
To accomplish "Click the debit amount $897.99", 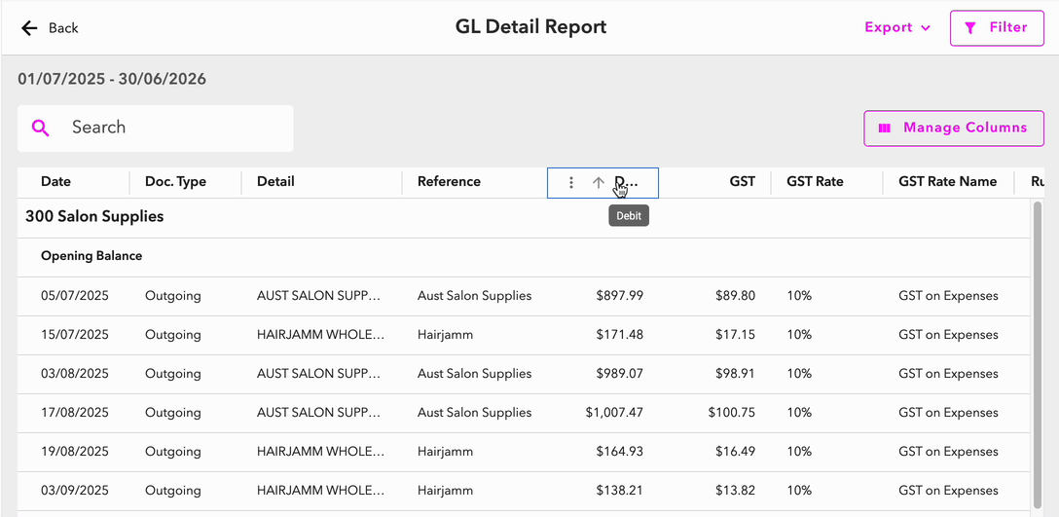I will pos(620,295).
